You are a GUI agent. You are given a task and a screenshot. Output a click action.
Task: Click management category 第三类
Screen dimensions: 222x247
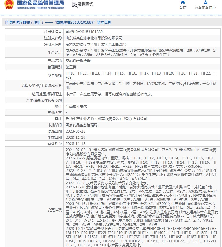click(71, 67)
